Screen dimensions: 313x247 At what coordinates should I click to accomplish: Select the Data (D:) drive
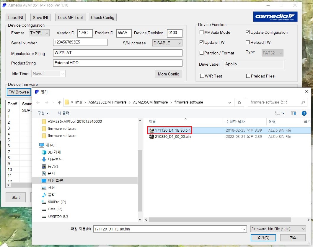(52, 209)
